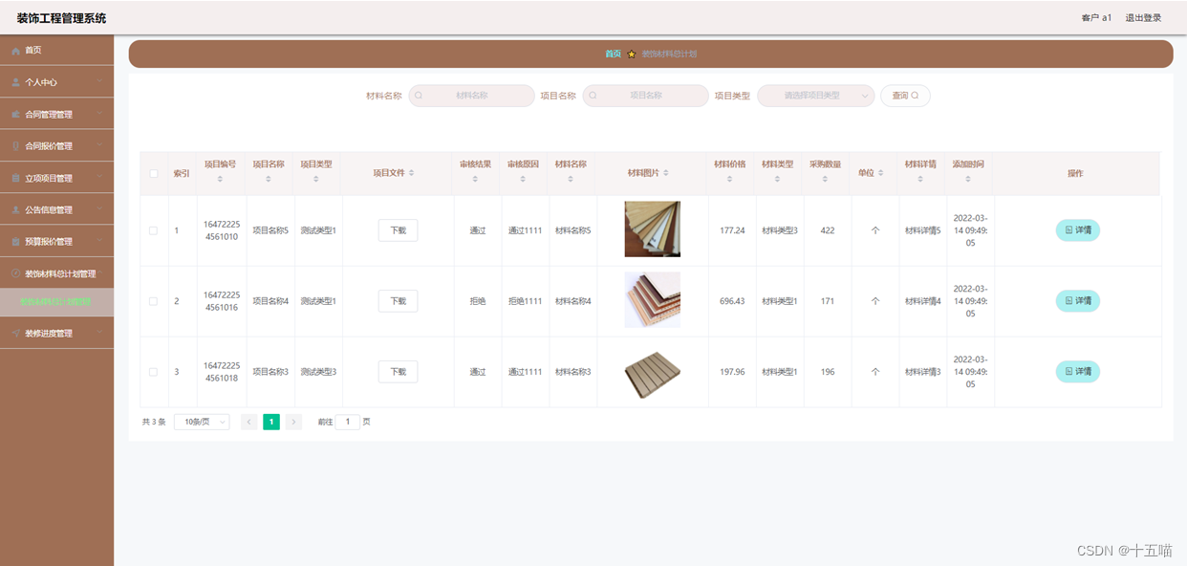Click the price value 696.43
The width and height of the screenshot is (1187, 566).
732,301
